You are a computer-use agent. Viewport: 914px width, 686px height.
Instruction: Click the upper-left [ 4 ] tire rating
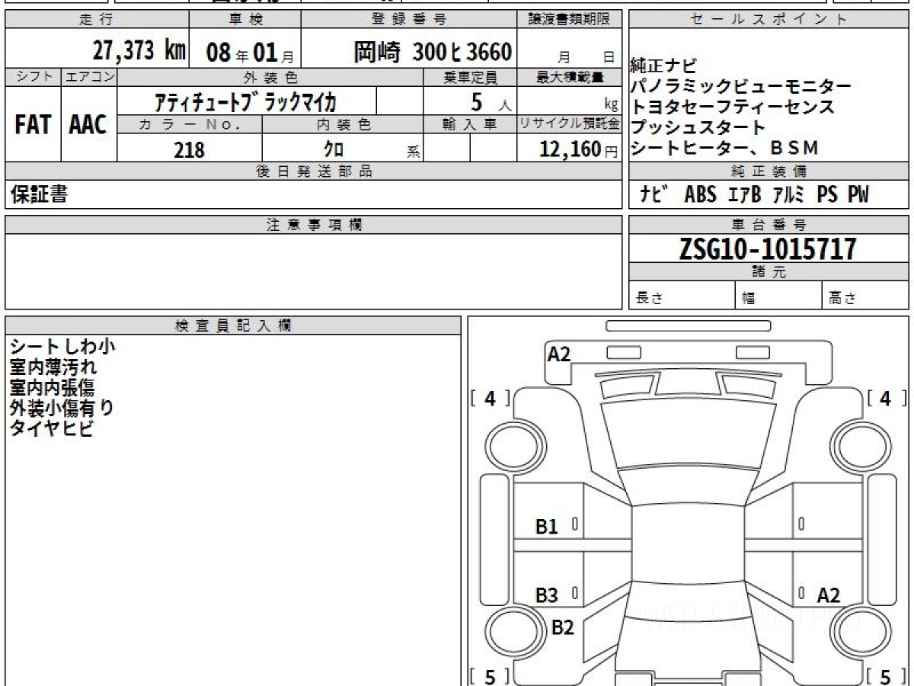(491, 399)
